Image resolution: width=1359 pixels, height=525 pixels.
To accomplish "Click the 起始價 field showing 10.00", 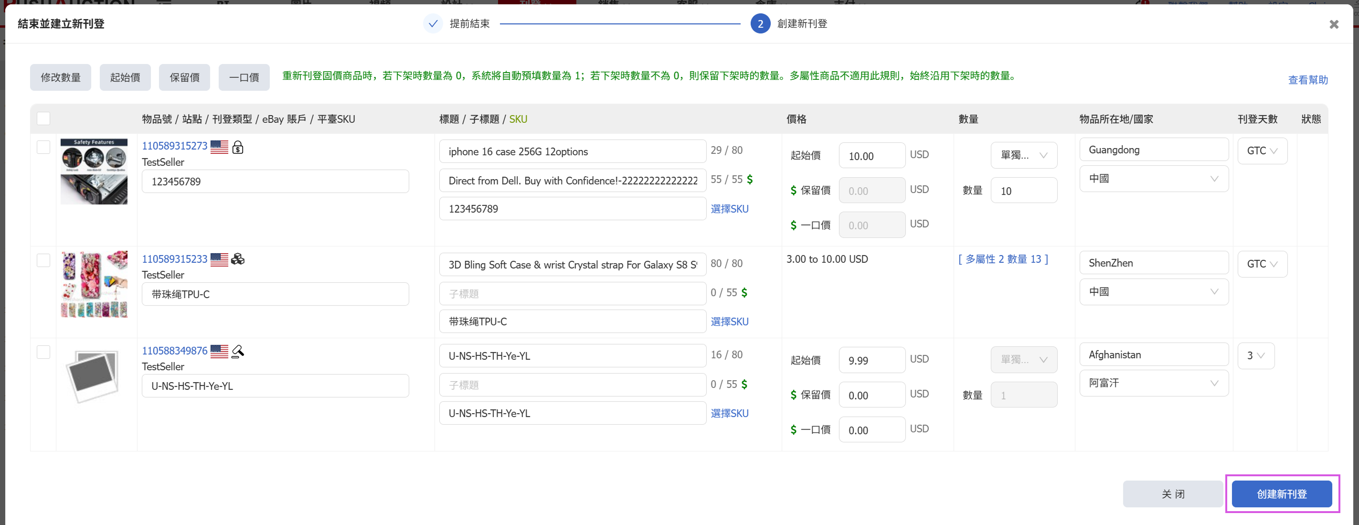I will pyautogui.click(x=871, y=156).
